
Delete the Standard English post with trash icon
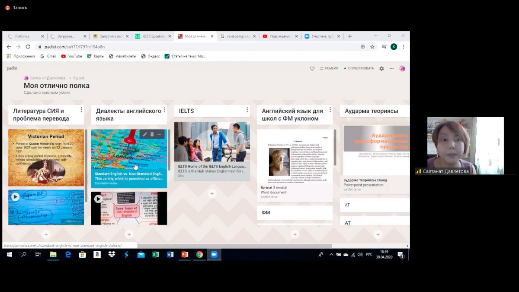(x=152, y=135)
